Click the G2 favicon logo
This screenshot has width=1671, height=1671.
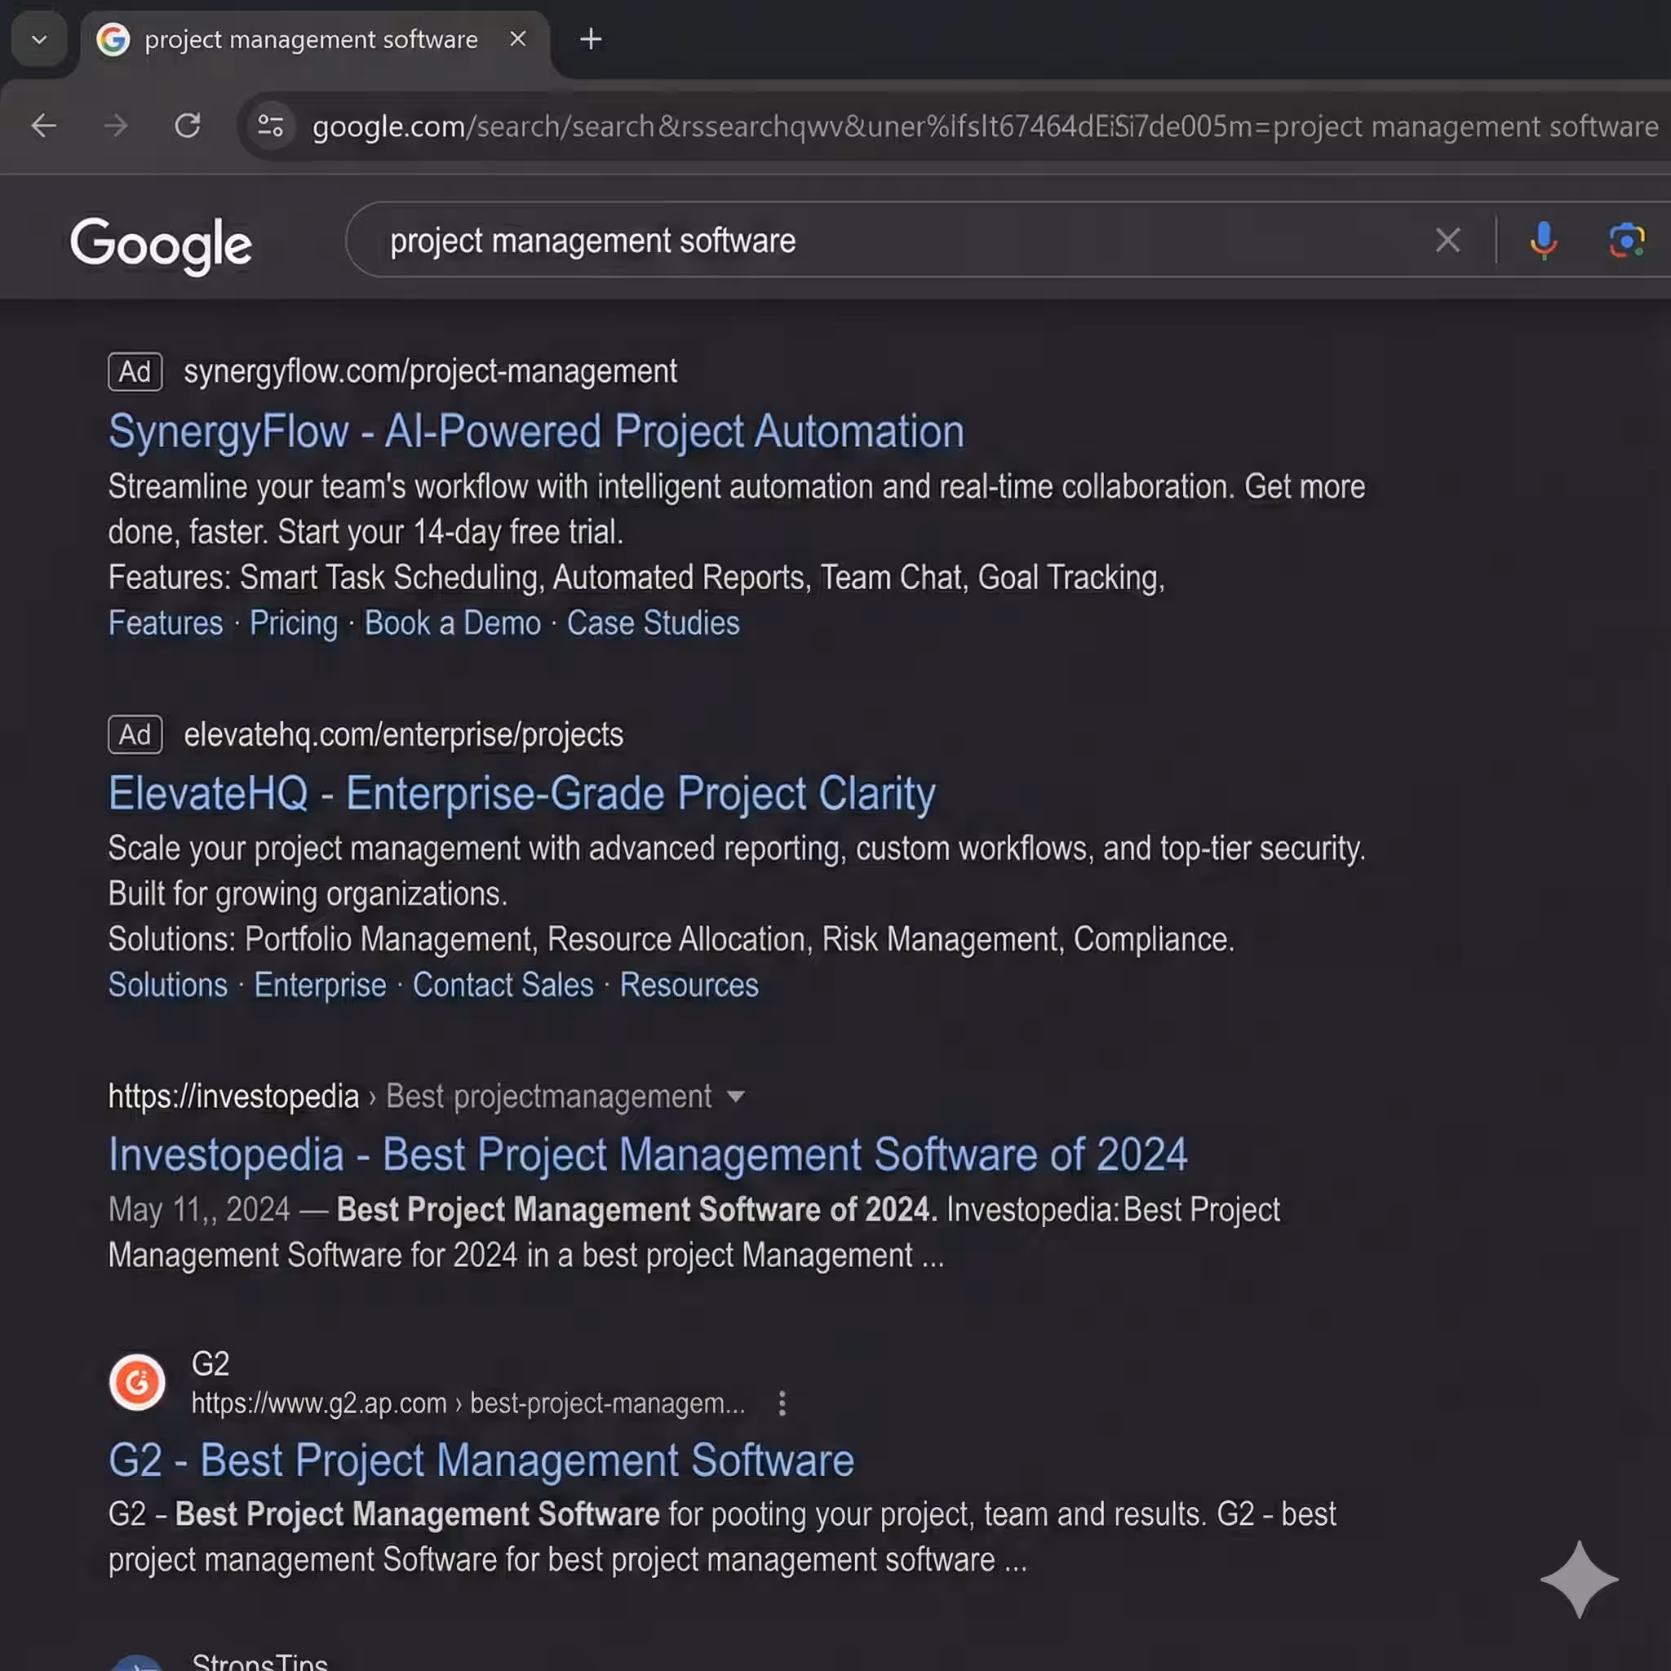click(x=136, y=1382)
